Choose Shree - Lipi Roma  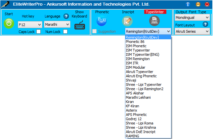(148, 123)
